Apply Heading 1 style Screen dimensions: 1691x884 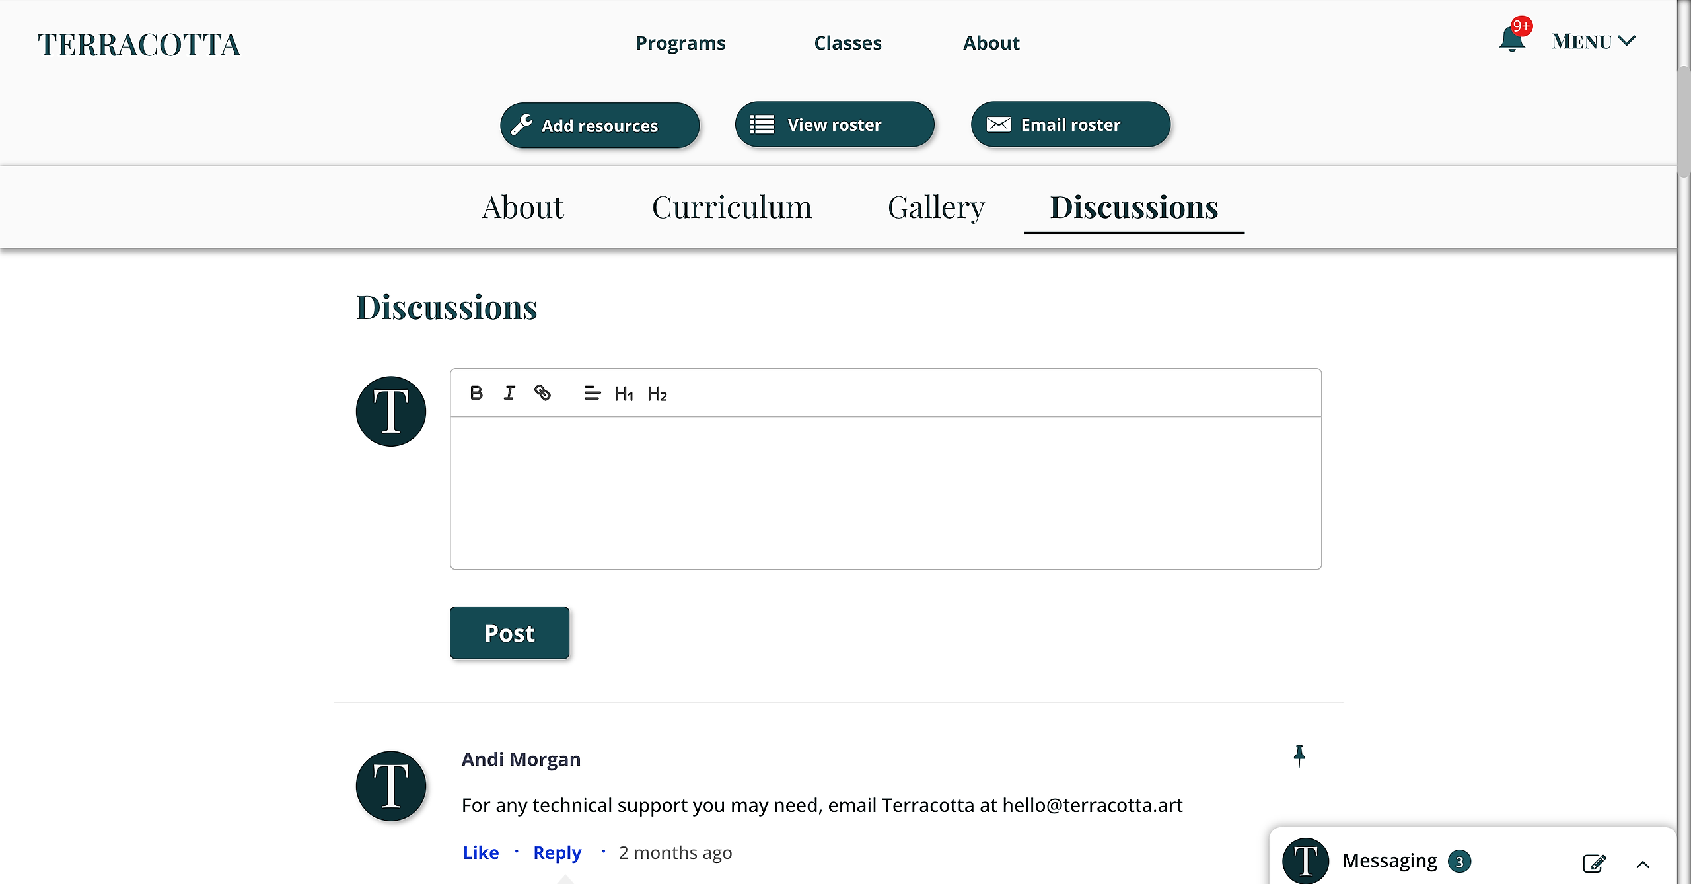tap(624, 394)
